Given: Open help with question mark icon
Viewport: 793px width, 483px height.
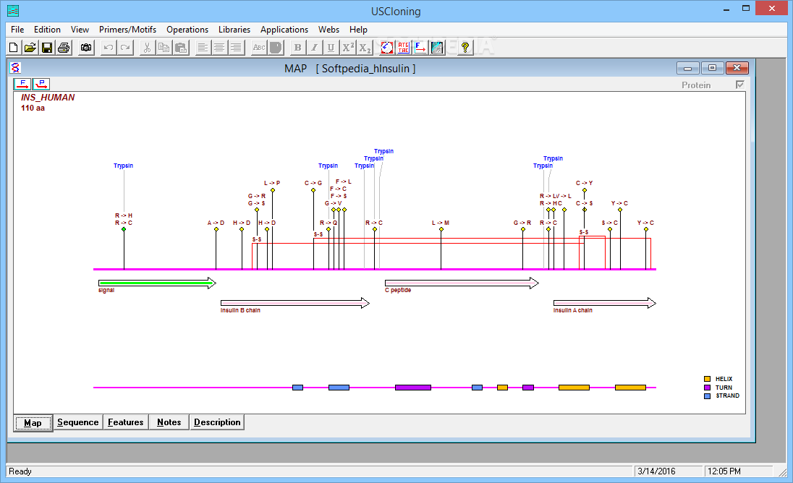Looking at the screenshot, I should pos(465,48).
